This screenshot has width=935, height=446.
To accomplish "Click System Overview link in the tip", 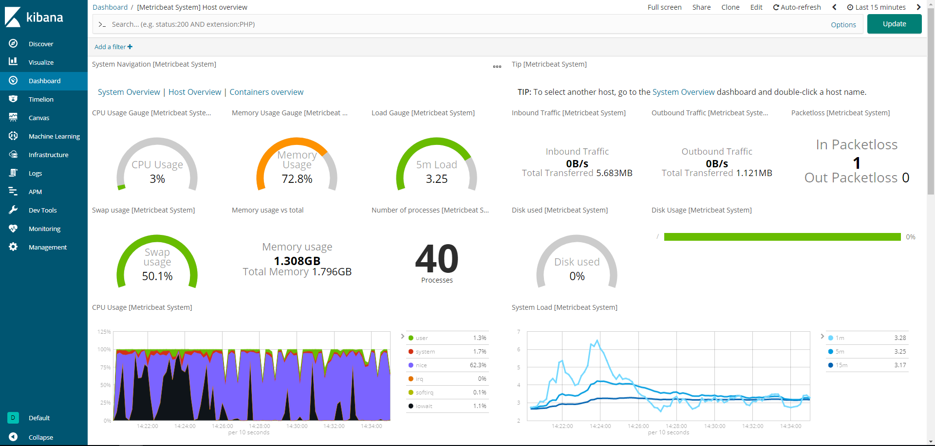I will coord(683,92).
